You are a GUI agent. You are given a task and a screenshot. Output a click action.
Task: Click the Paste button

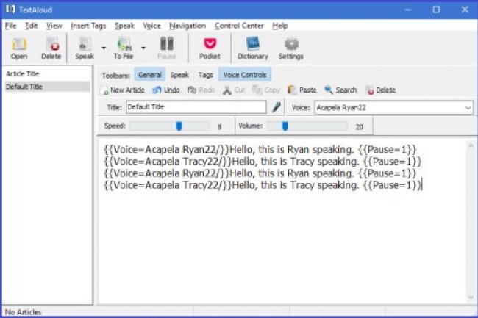[x=302, y=90]
